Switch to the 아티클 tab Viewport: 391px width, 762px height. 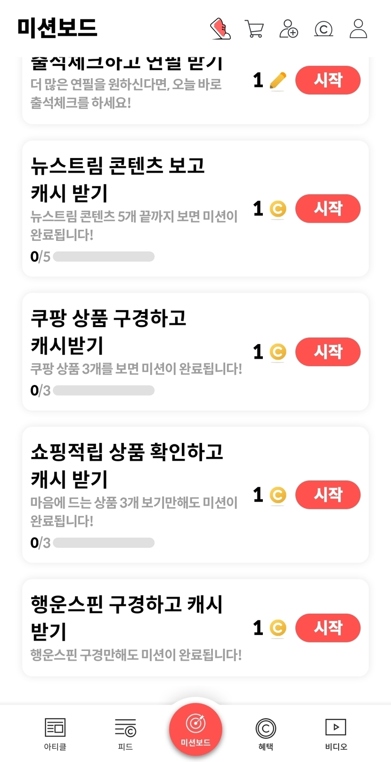[x=55, y=733]
